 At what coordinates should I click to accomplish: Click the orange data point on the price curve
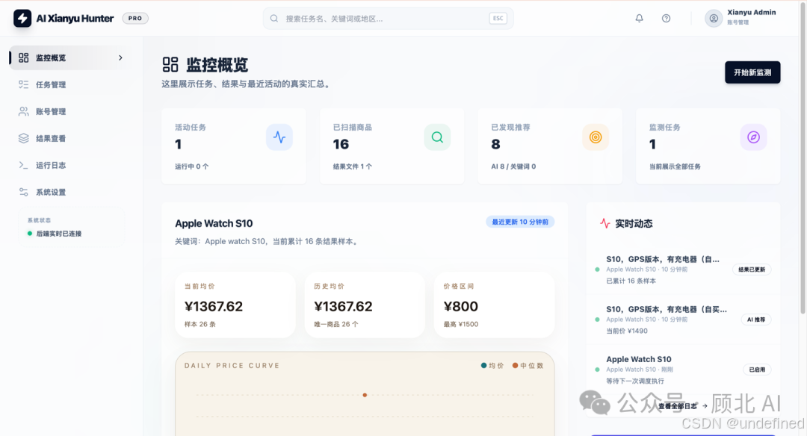click(365, 395)
